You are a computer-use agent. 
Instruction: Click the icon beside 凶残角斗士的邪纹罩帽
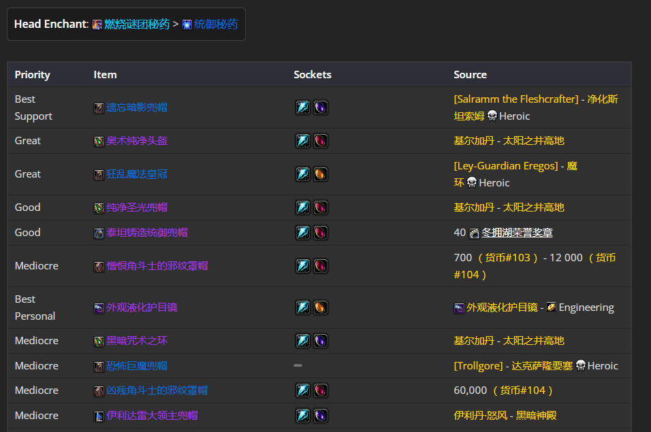(99, 391)
